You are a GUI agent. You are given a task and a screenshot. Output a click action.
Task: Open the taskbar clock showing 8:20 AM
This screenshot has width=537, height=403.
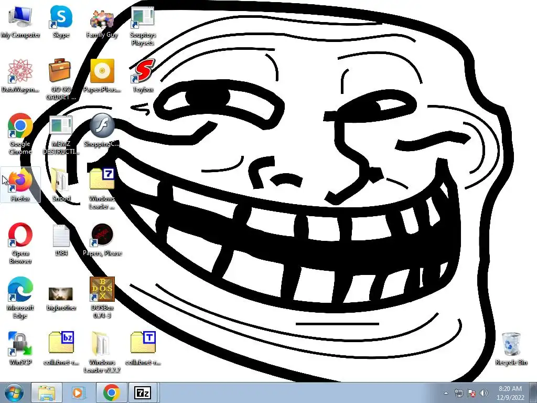click(510, 393)
